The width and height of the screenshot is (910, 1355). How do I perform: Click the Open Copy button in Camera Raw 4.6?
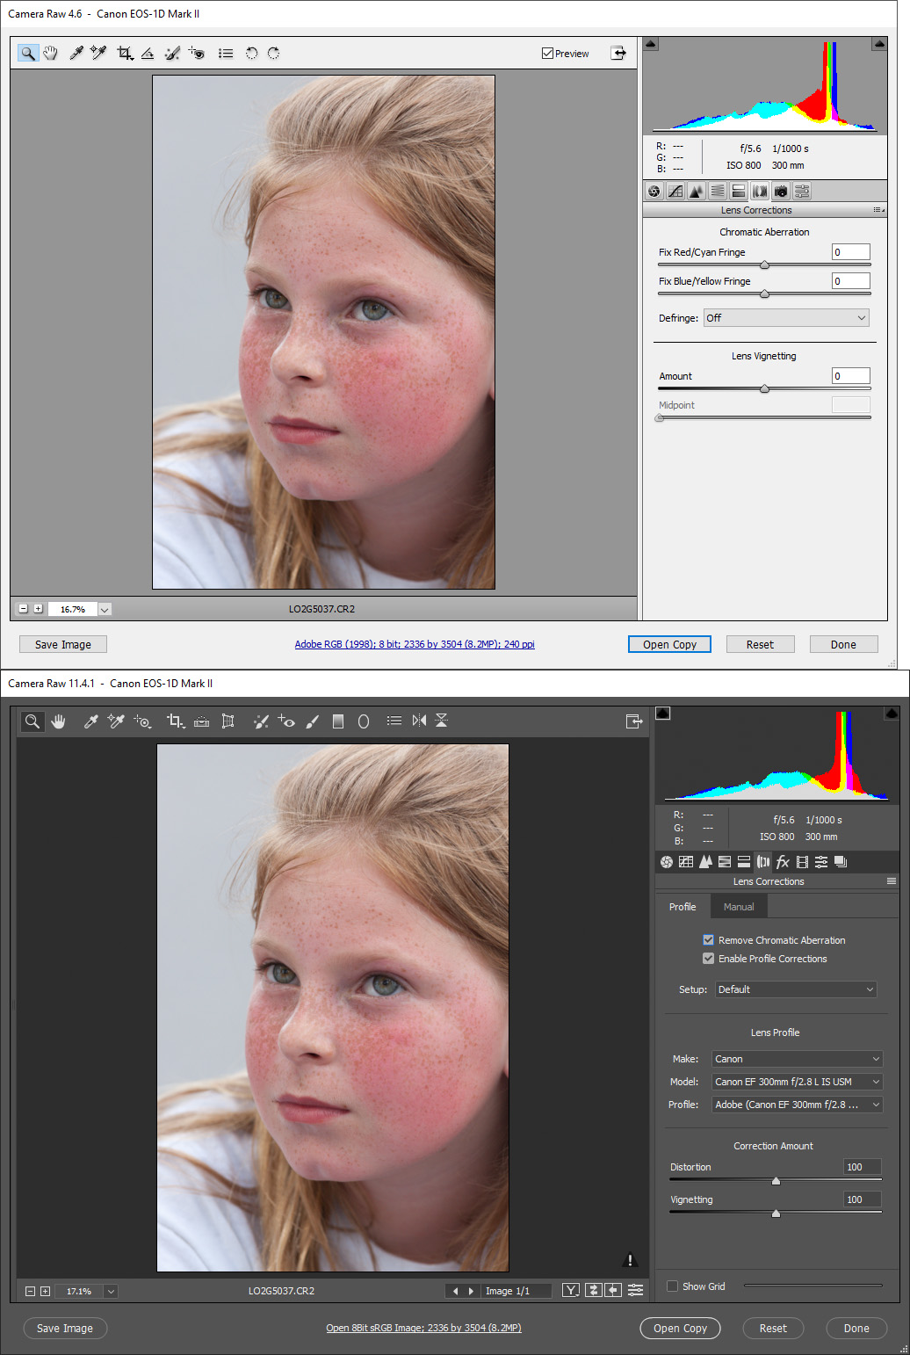coord(669,644)
